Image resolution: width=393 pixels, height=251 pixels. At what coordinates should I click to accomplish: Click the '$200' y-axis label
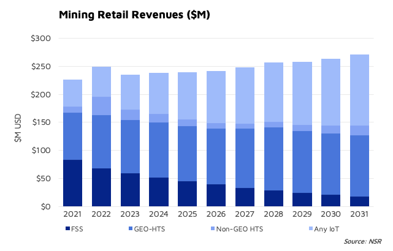coord(40,95)
